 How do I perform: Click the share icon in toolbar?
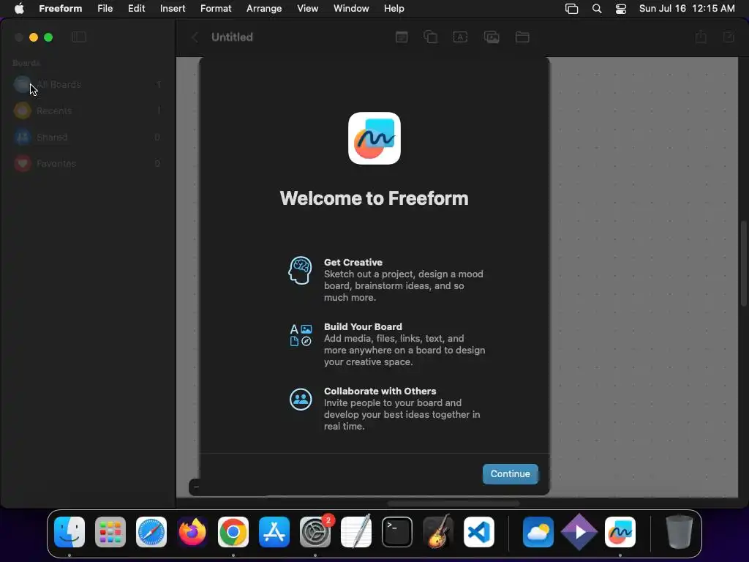pos(701,37)
